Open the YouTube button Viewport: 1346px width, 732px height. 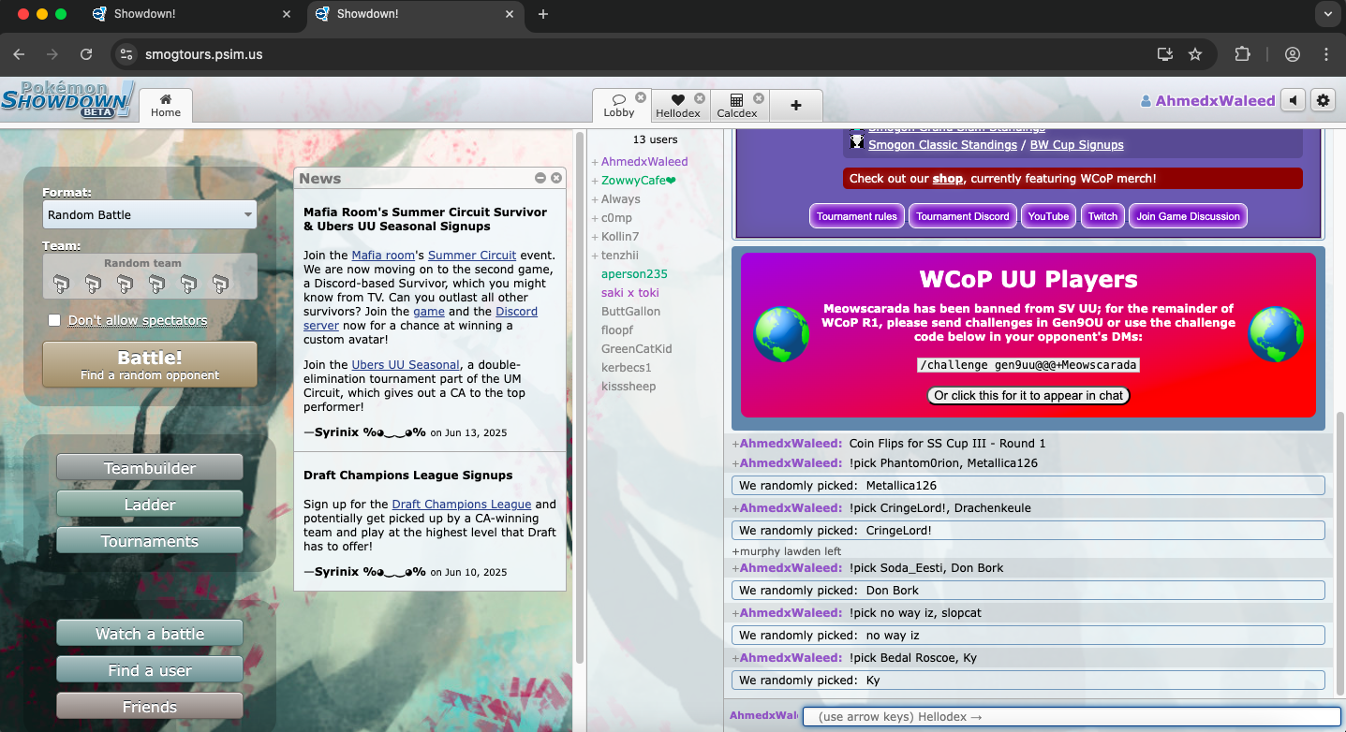tap(1048, 216)
